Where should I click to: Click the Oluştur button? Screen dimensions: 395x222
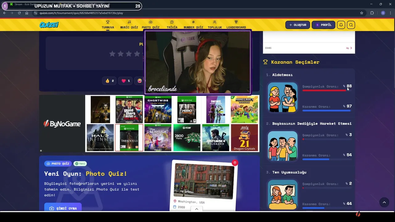point(297,25)
